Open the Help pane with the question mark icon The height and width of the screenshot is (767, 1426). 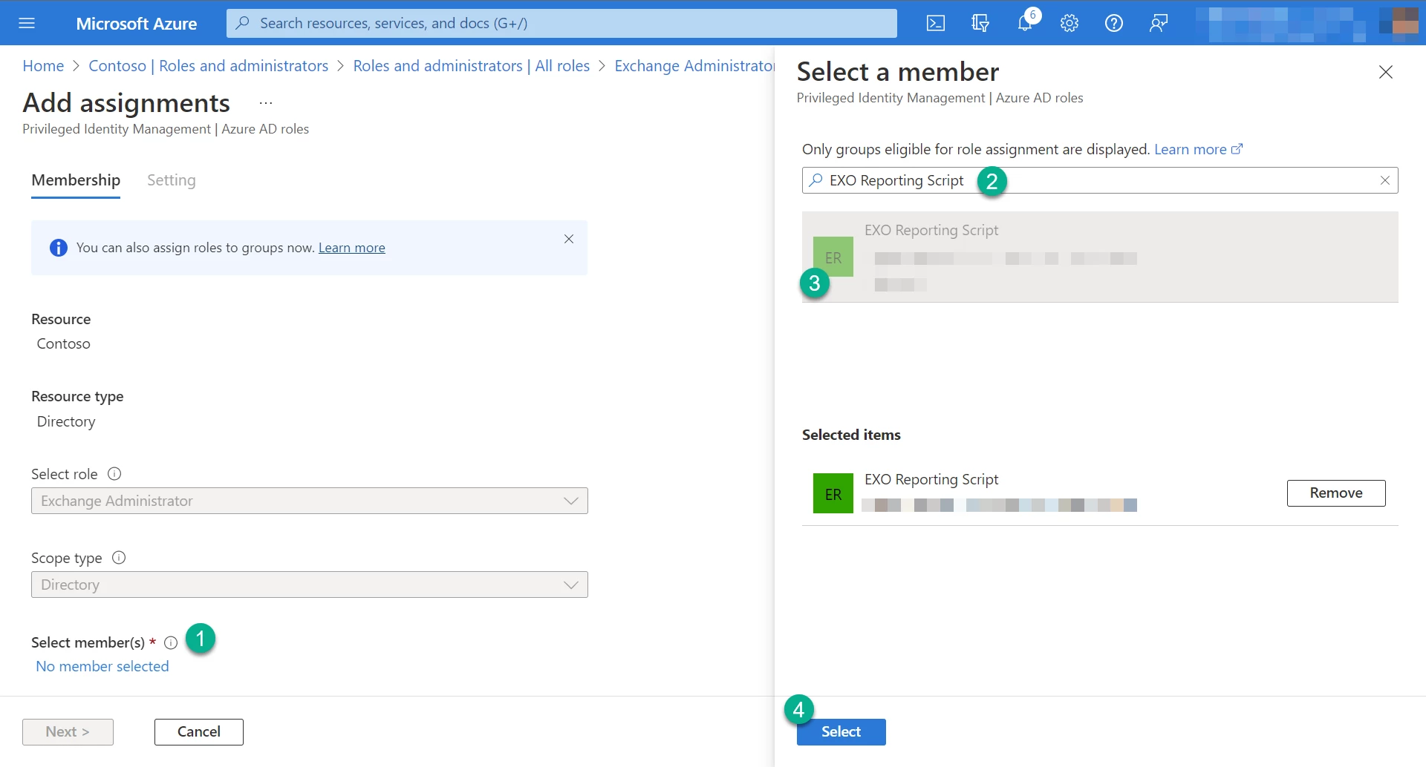pos(1113,23)
